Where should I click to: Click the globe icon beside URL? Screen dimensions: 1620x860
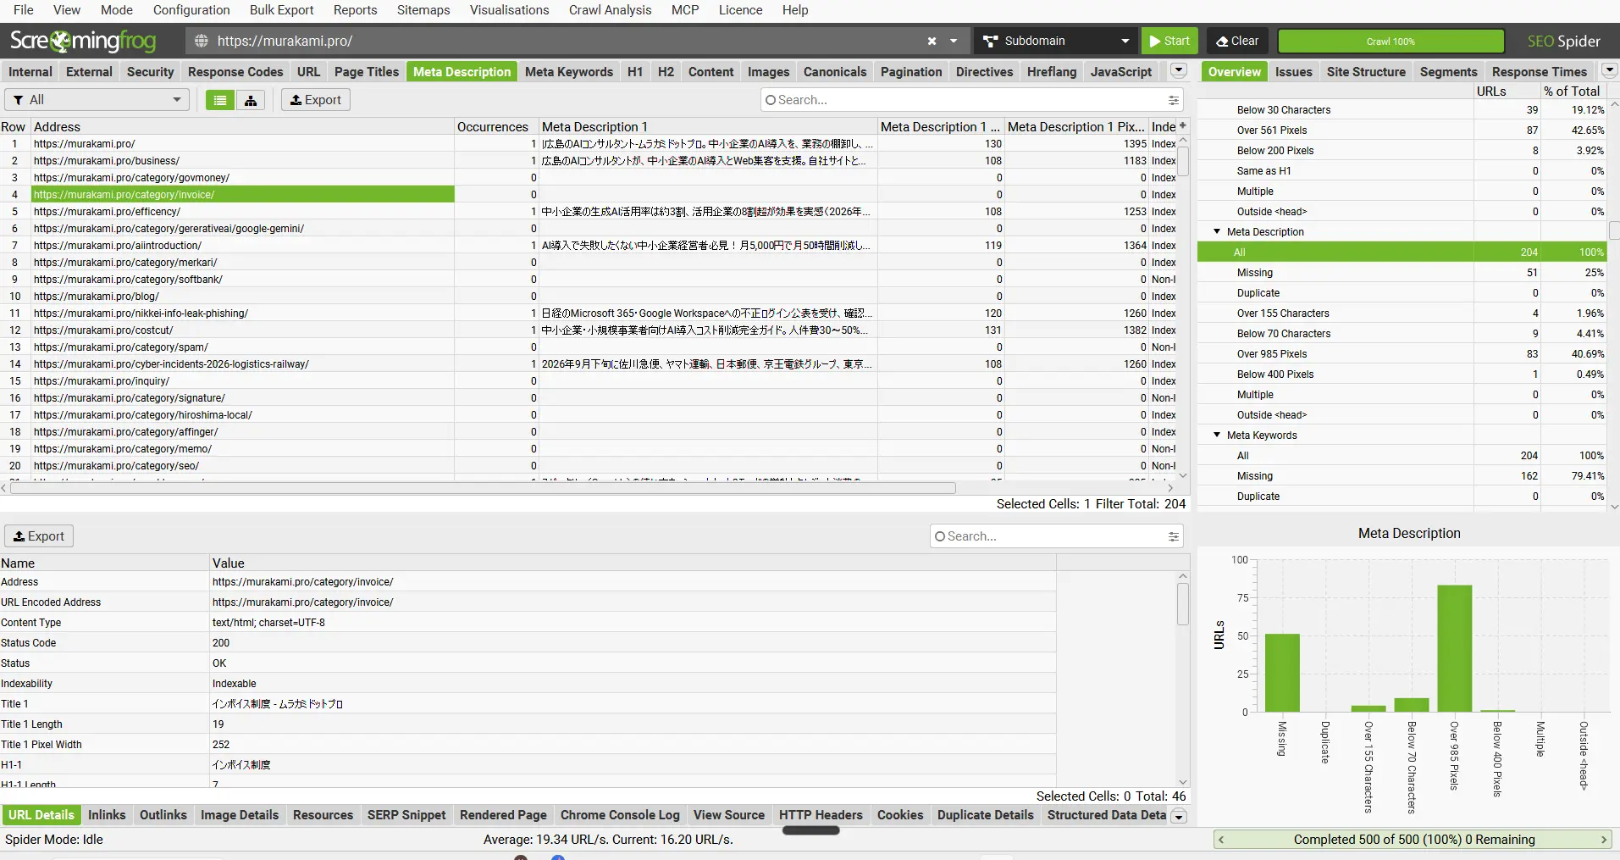click(202, 41)
